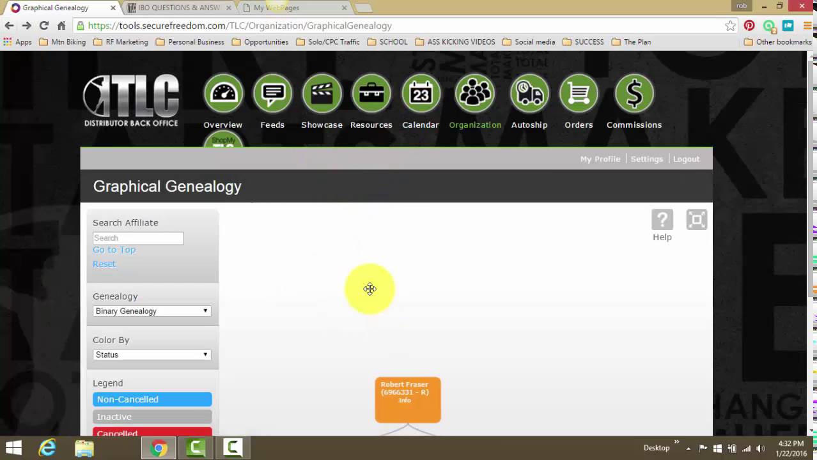Image resolution: width=817 pixels, height=460 pixels.
Task: Open Info on Robert Fraser node
Action: coord(405,401)
